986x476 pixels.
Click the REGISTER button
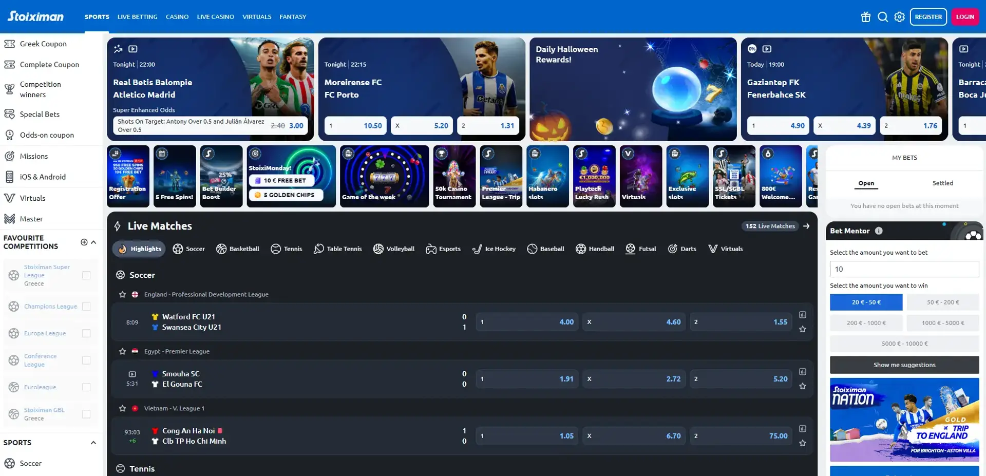pos(928,16)
